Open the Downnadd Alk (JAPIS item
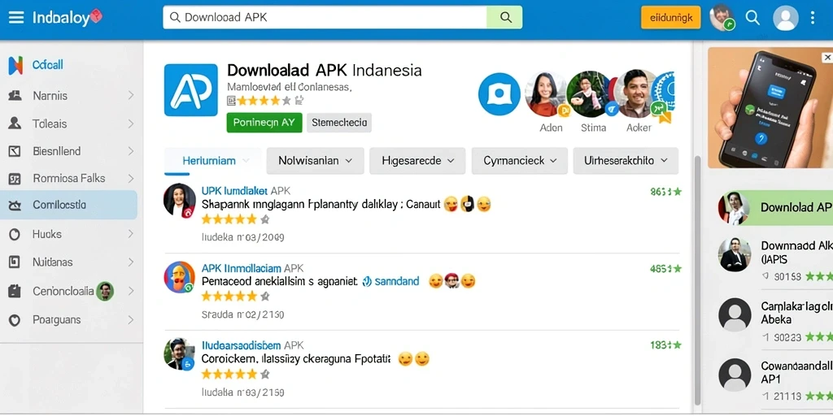 tap(775, 260)
